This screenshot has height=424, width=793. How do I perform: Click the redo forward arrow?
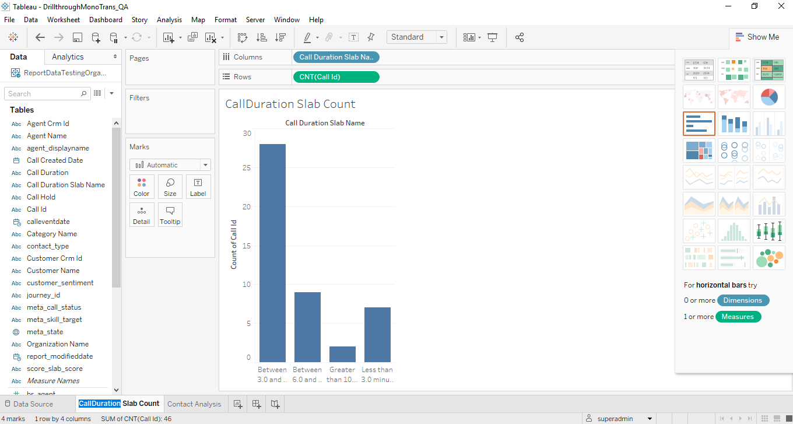coord(59,37)
